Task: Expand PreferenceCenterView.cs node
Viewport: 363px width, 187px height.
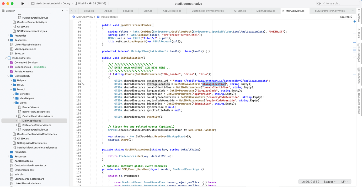Action: click(16, 125)
